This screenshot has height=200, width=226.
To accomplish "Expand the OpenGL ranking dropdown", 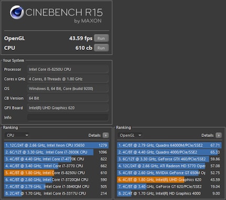I will click(x=130, y=135).
